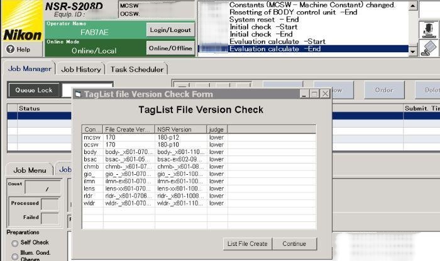Select the chmb row in the version table

point(199,167)
